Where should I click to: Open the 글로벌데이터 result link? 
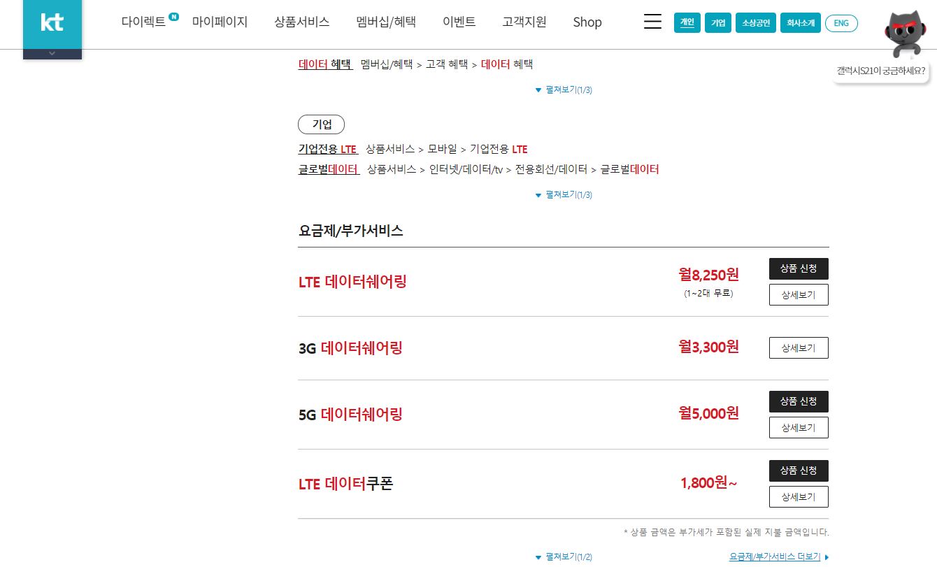pos(329,169)
